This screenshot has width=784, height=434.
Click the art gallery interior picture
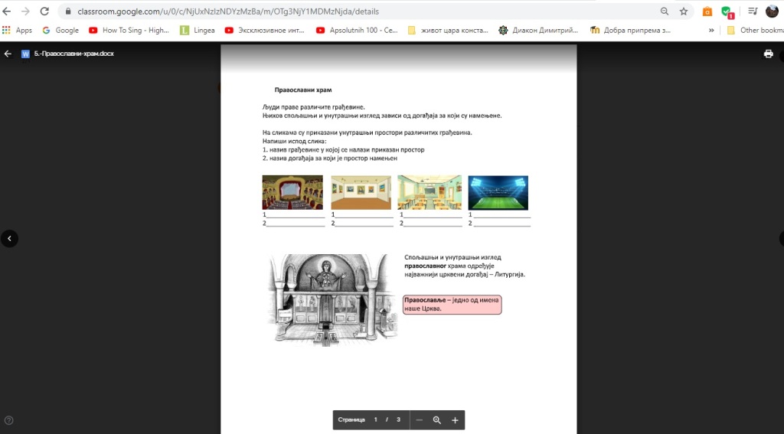[x=361, y=192]
